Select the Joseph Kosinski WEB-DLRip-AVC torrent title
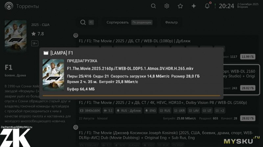This screenshot has height=147, width=263. tap(166, 135)
